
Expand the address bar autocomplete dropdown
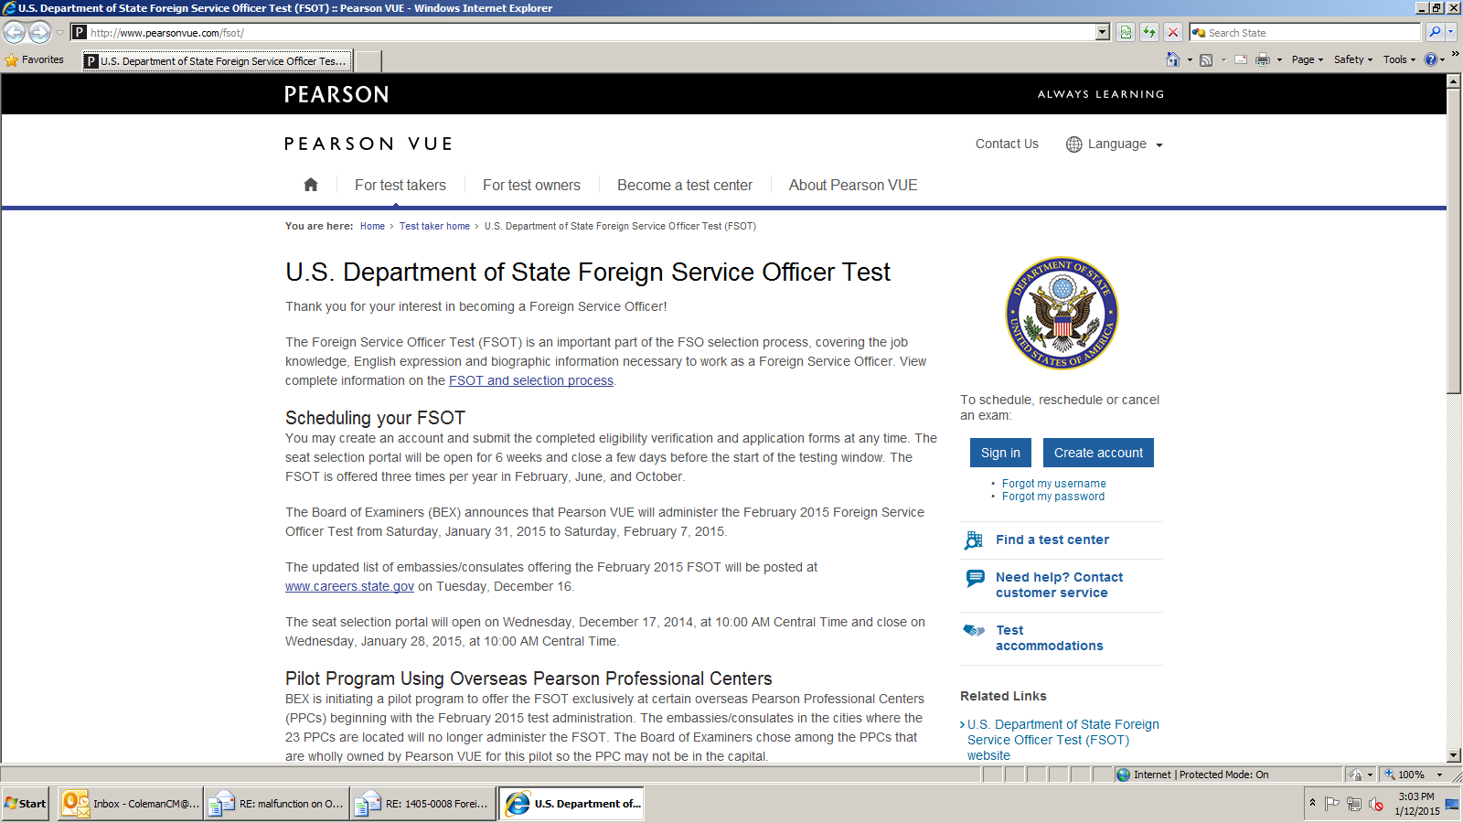pyautogui.click(x=1103, y=33)
